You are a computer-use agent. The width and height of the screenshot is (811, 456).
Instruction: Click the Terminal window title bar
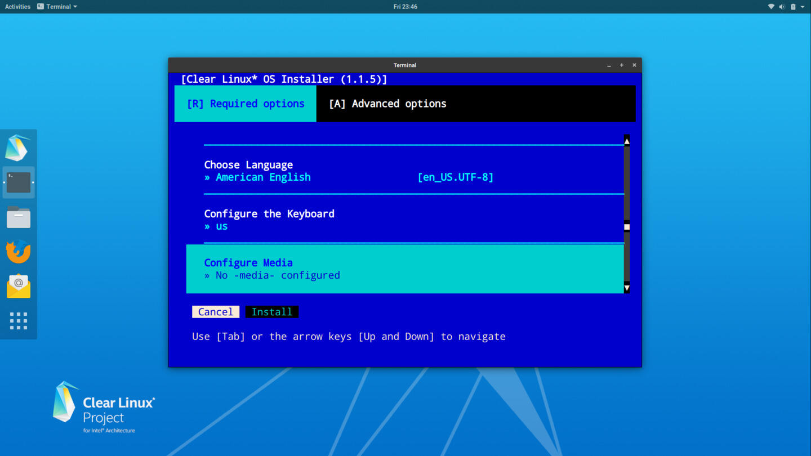405,65
